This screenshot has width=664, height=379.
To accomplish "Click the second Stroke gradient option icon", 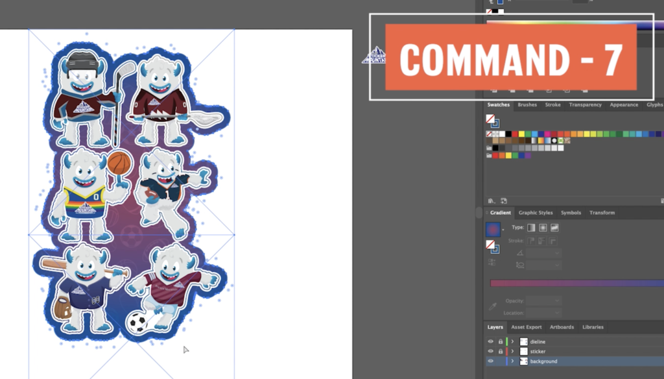I will click(541, 241).
